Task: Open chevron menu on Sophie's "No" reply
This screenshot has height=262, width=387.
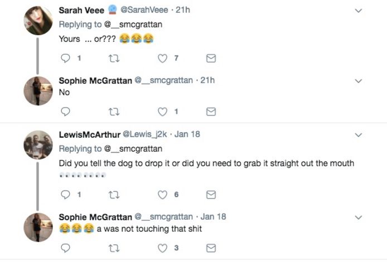Action: pyautogui.click(x=359, y=81)
